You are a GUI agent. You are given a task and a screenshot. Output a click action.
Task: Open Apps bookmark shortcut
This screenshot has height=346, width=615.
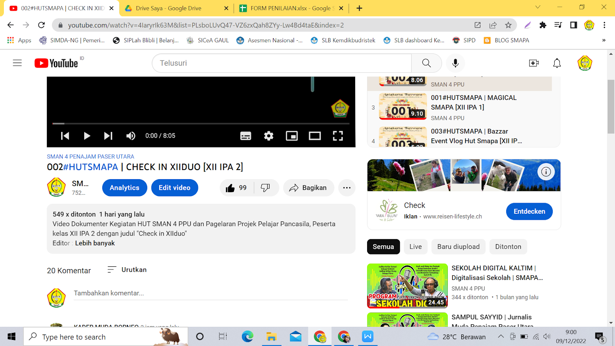click(19, 40)
